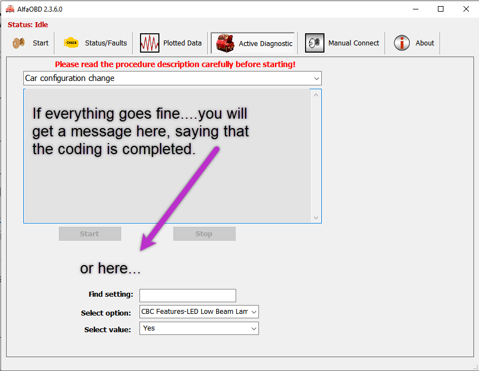
Task: Click the Start tab keys icon
Action: coord(19,43)
